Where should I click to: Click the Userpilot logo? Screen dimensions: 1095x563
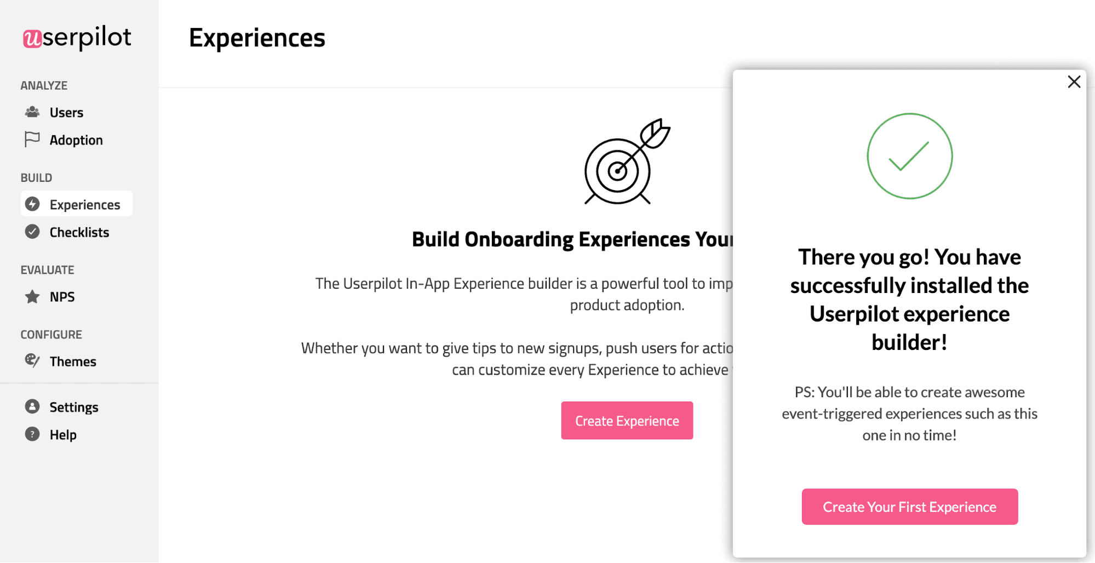pyautogui.click(x=77, y=38)
